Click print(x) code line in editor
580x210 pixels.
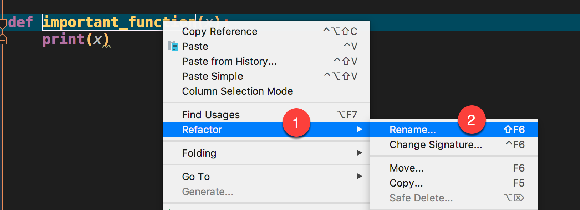[x=76, y=39]
